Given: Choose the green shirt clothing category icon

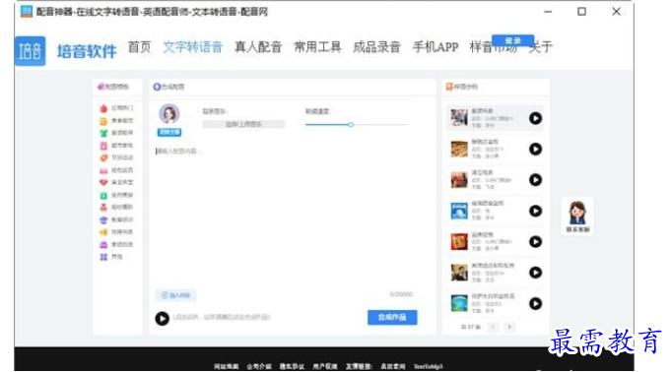Looking at the screenshot, I should tap(103, 133).
